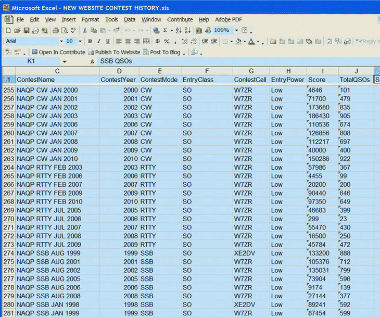The height and width of the screenshot is (317, 380).
Task: Open the Fill Color paint bucket
Action: [x=238, y=42]
